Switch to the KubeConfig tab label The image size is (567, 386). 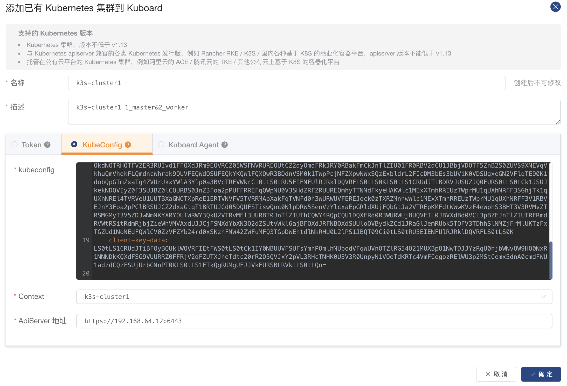point(102,145)
